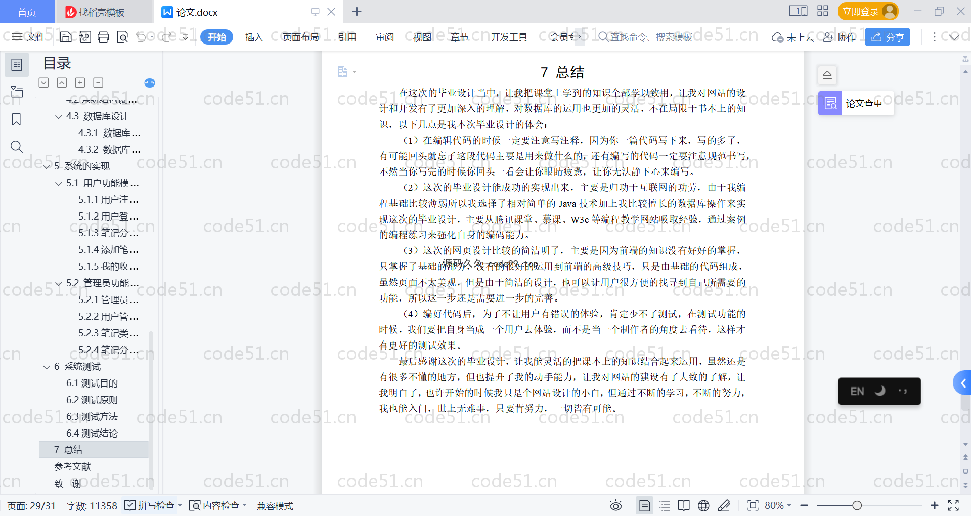Viewport: 971px width, 516px height.
Task: Select the 开发工具 ribbon tab
Action: pos(509,37)
